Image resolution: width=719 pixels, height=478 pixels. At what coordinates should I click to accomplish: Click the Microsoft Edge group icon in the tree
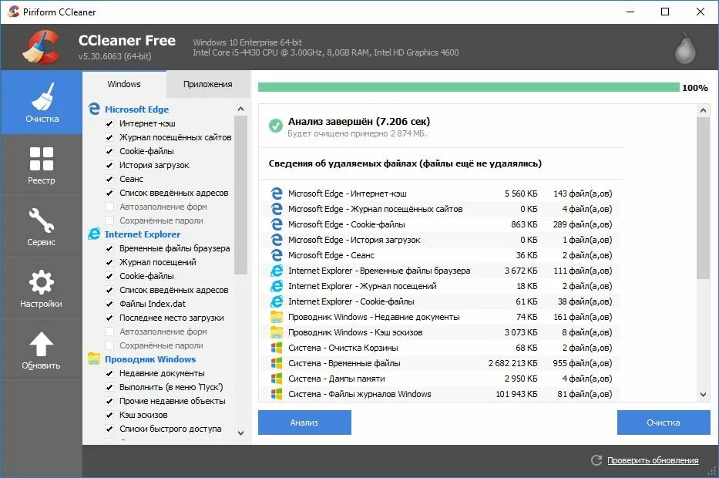(x=94, y=109)
